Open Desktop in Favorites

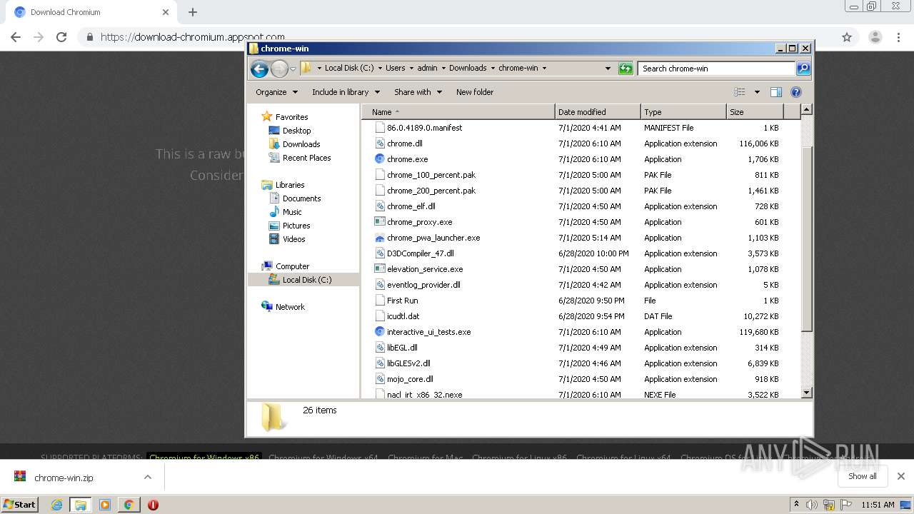pyautogui.click(x=296, y=131)
